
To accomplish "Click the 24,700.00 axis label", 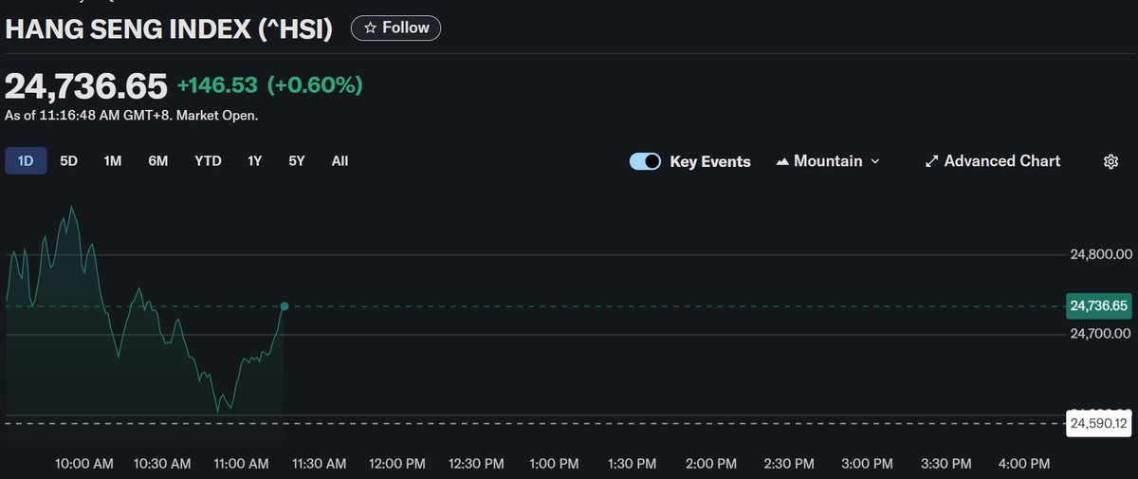I will click(x=1102, y=334).
